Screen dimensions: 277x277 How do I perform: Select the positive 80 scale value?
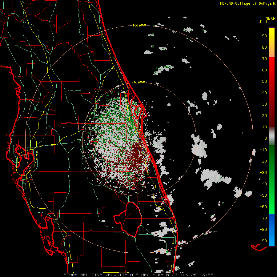[x=264, y=47]
